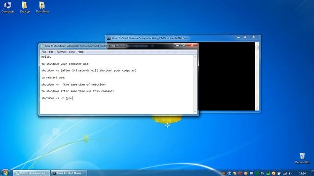Click 'to shutdown after some time' line
The height and width of the screenshot is (176, 314).
[78, 91]
